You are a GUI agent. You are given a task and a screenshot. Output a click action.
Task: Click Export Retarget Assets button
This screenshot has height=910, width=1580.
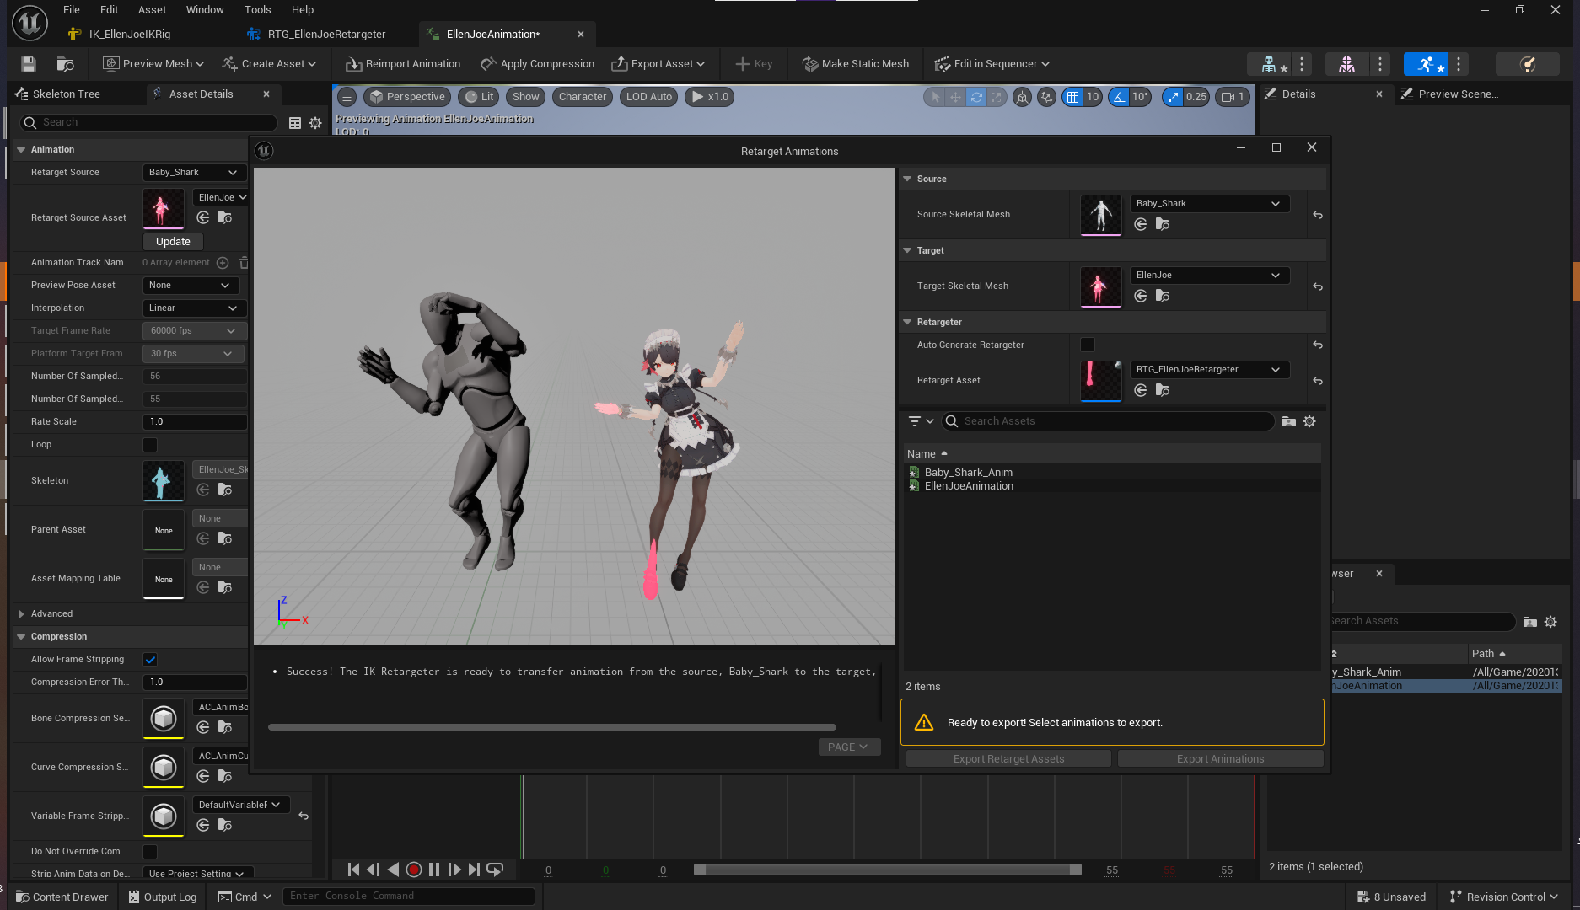pos(1008,759)
